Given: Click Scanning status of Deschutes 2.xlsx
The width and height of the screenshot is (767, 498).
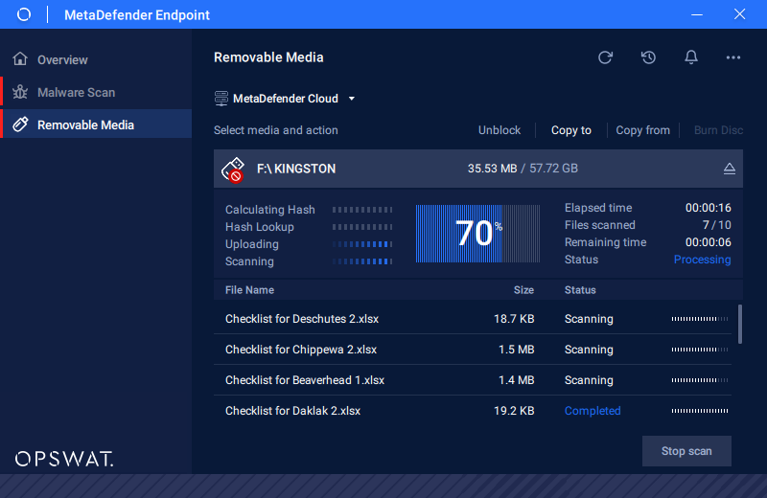Looking at the screenshot, I should [x=589, y=319].
